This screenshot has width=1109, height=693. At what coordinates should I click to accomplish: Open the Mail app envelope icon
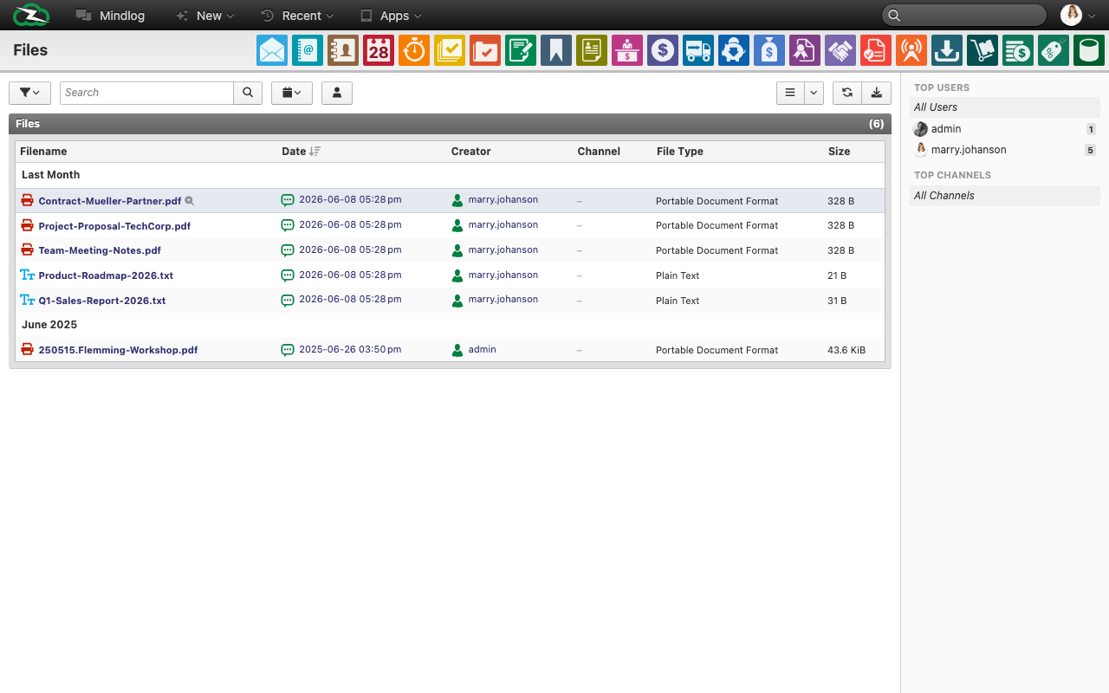(272, 50)
